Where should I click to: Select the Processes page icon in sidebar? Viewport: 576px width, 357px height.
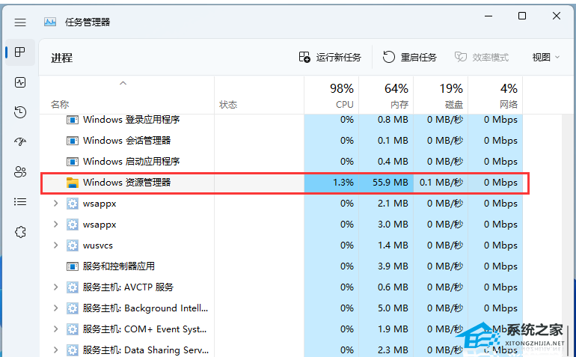20,52
